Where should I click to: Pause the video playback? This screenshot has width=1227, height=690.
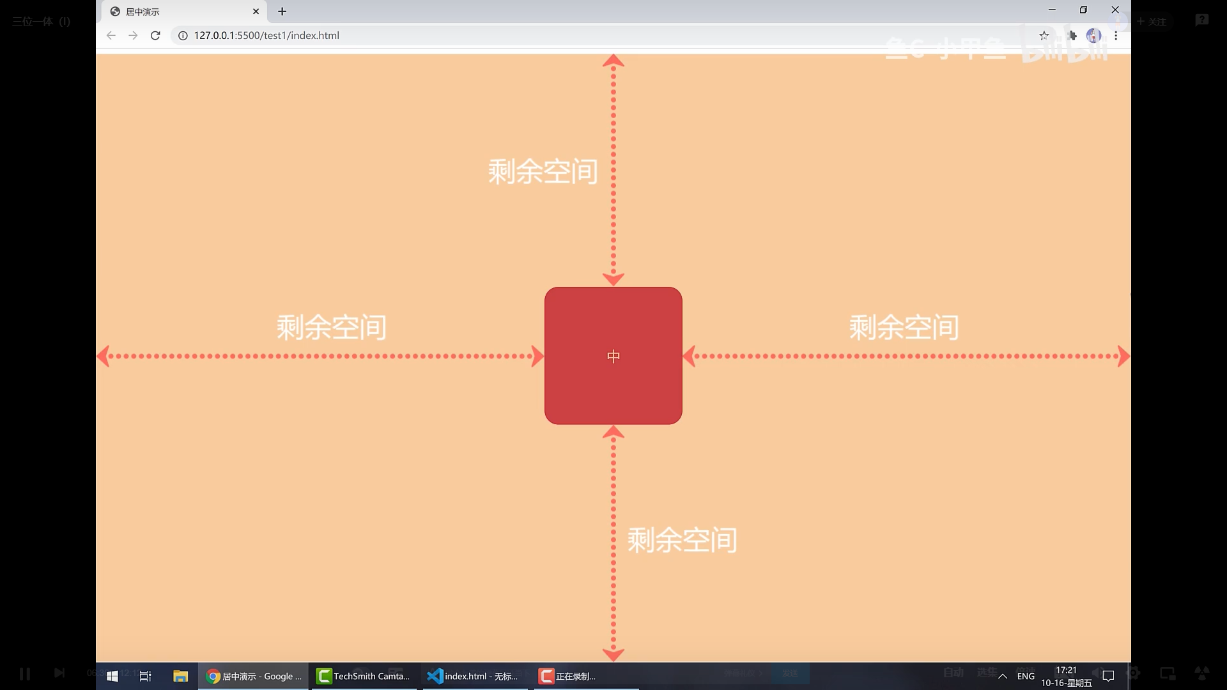[x=24, y=673]
